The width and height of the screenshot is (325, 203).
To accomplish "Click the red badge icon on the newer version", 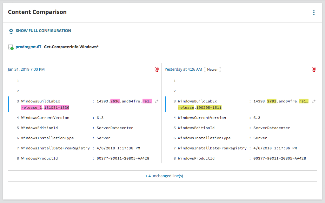I will tap(314, 69).
